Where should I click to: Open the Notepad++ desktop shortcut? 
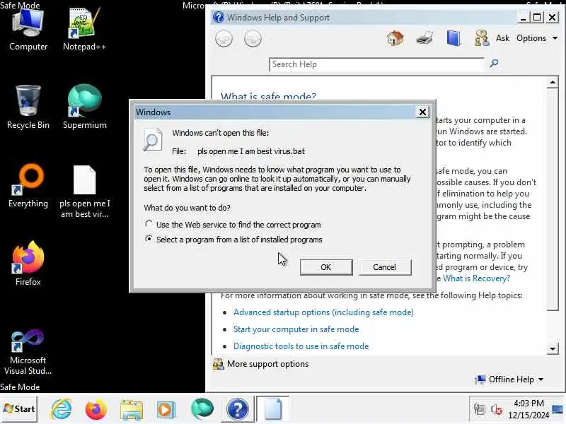coord(84,30)
